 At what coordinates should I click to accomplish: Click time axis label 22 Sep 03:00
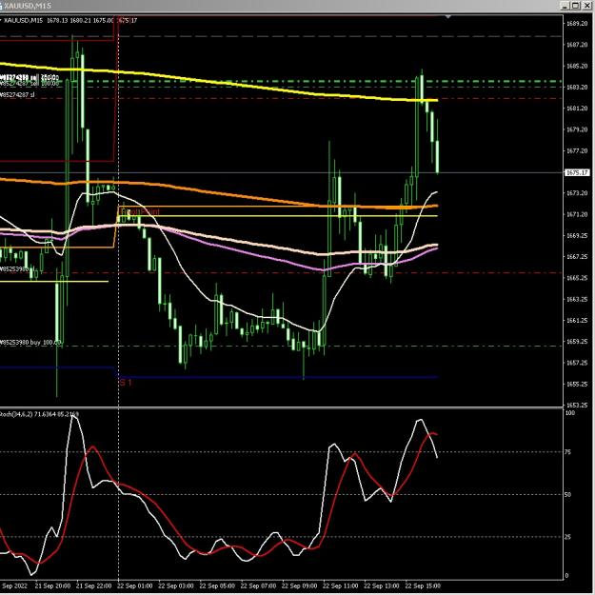176,585
